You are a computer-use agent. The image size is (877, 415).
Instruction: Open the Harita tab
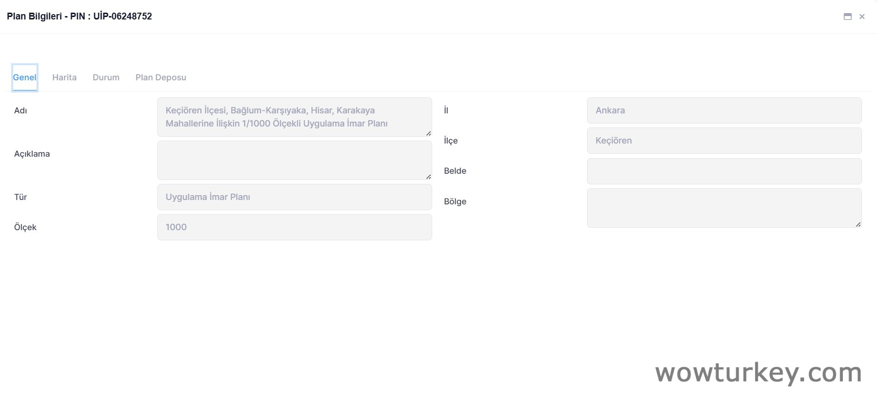(x=64, y=77)
